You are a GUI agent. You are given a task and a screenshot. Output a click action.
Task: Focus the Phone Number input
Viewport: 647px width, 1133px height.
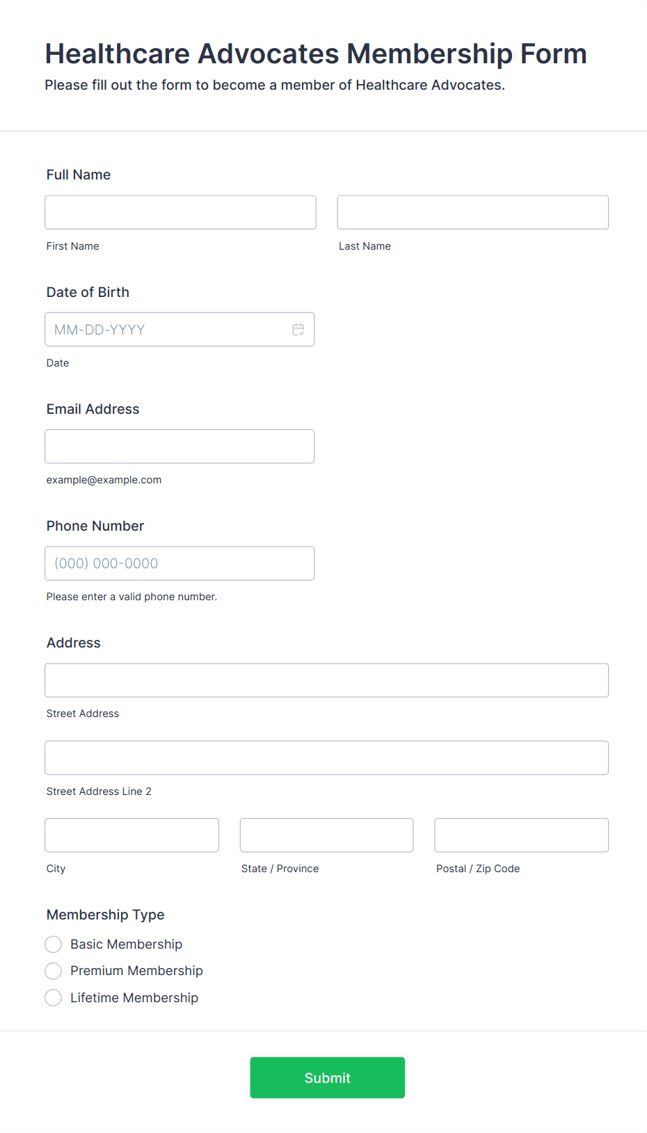point(179,563)
